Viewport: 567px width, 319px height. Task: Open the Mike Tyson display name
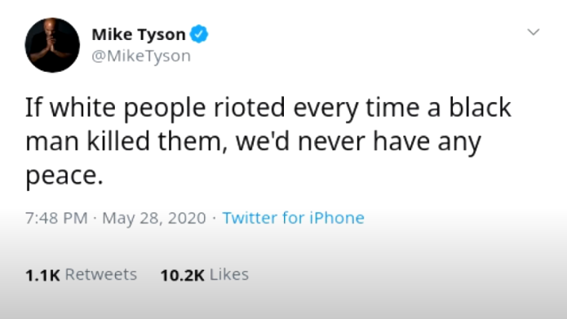click(x=139, y=35)
